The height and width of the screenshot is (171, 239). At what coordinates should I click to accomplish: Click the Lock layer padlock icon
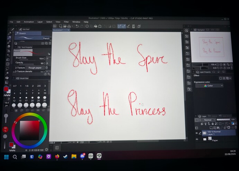212,124
